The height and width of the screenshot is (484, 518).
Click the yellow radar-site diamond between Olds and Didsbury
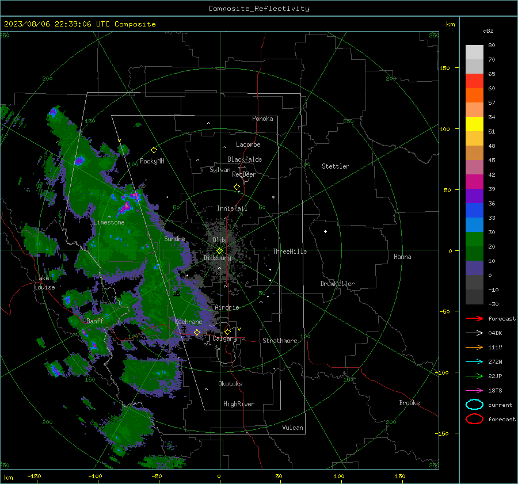(x=219, y=251)
